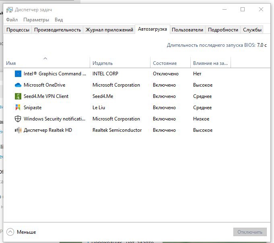The width and height of the screenshot is (274, 243).
Task: Switch to the Подробности tab
Action: 223,30
